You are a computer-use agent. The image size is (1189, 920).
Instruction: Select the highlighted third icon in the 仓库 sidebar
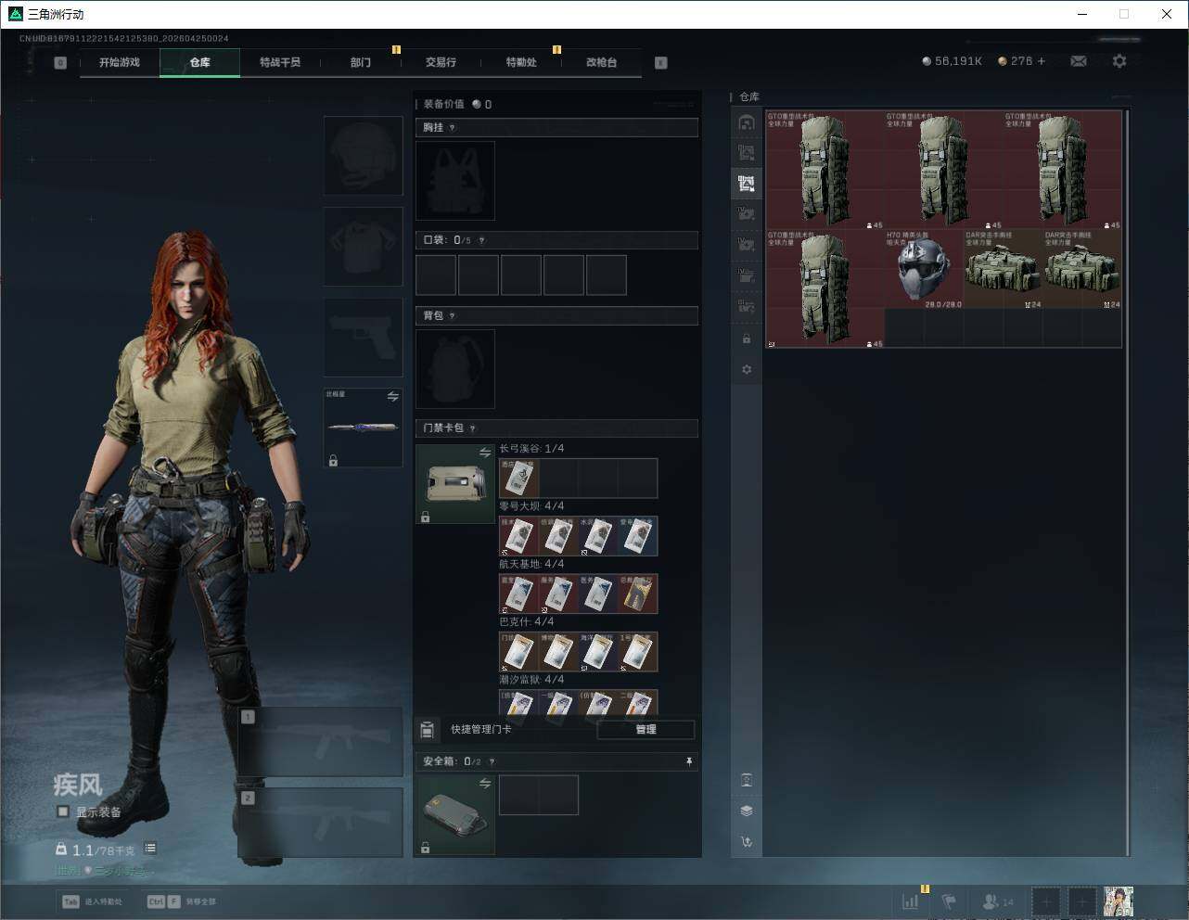pos(747,184)
